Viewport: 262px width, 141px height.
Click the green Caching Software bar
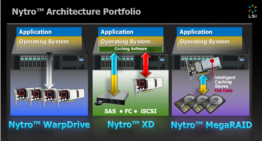point(131,49)
